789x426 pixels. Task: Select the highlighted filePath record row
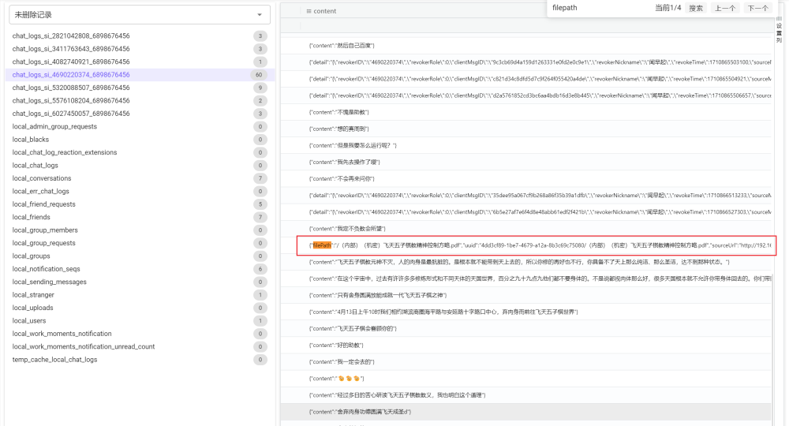pyautogui.click(x=537, y=245)
